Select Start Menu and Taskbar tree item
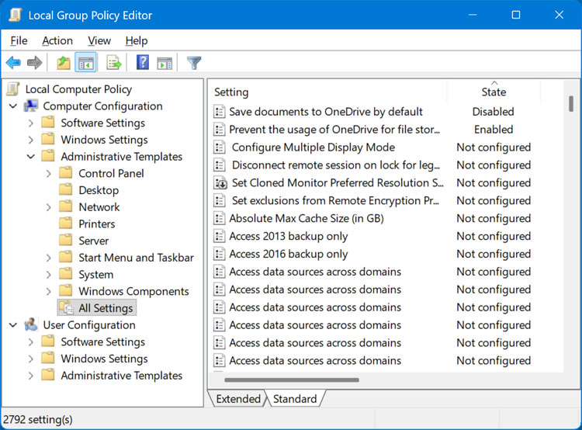 pyautogui.click(x=136, y=258)
